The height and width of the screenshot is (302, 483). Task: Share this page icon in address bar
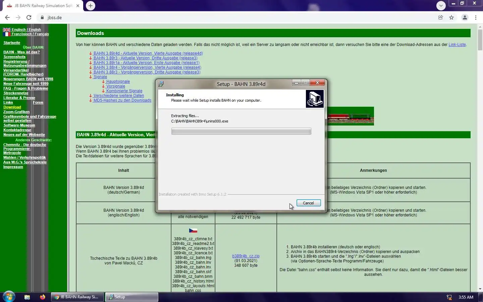click(440, 17)
